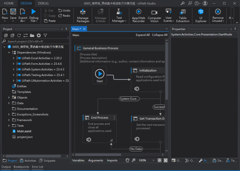Open the Imports panel

112,160
